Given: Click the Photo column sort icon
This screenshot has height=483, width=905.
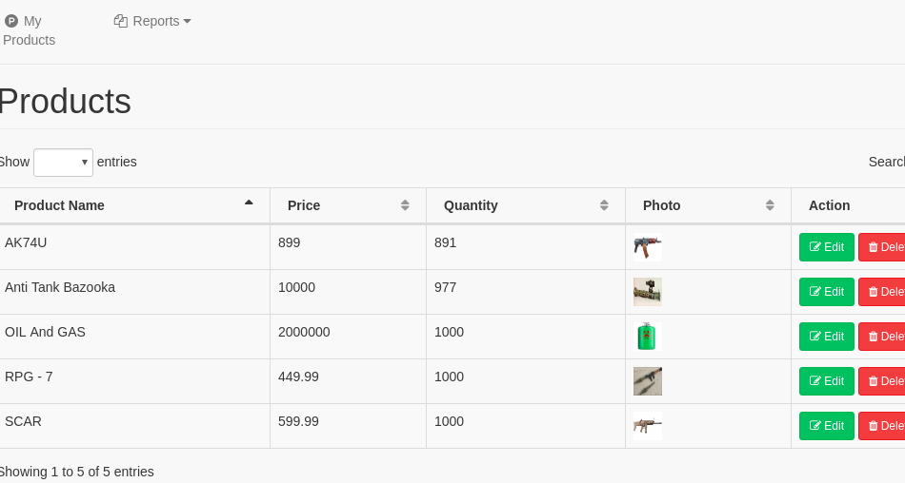Looking at the screenshot, I should point(770,205).
